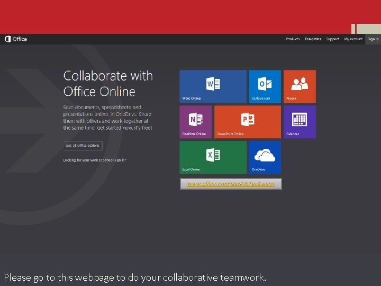Open the Products menu
Viewport: 381px width, 286px height.
point(292,39)
